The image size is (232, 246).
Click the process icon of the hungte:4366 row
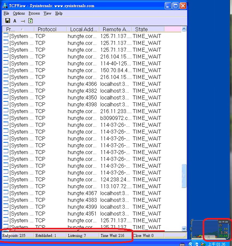[6, 83]
